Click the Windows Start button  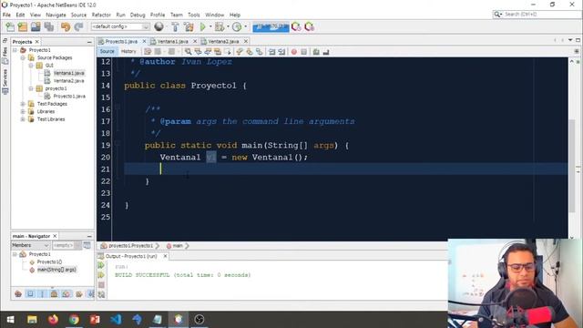pyautogui.click(x=10, y=320)
